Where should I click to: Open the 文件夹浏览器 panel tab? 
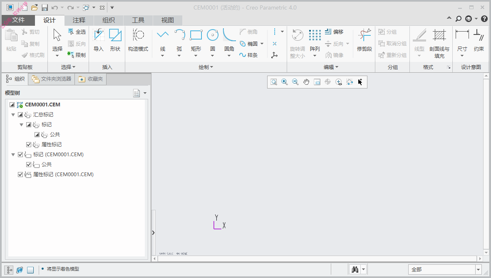pos(52,79)
